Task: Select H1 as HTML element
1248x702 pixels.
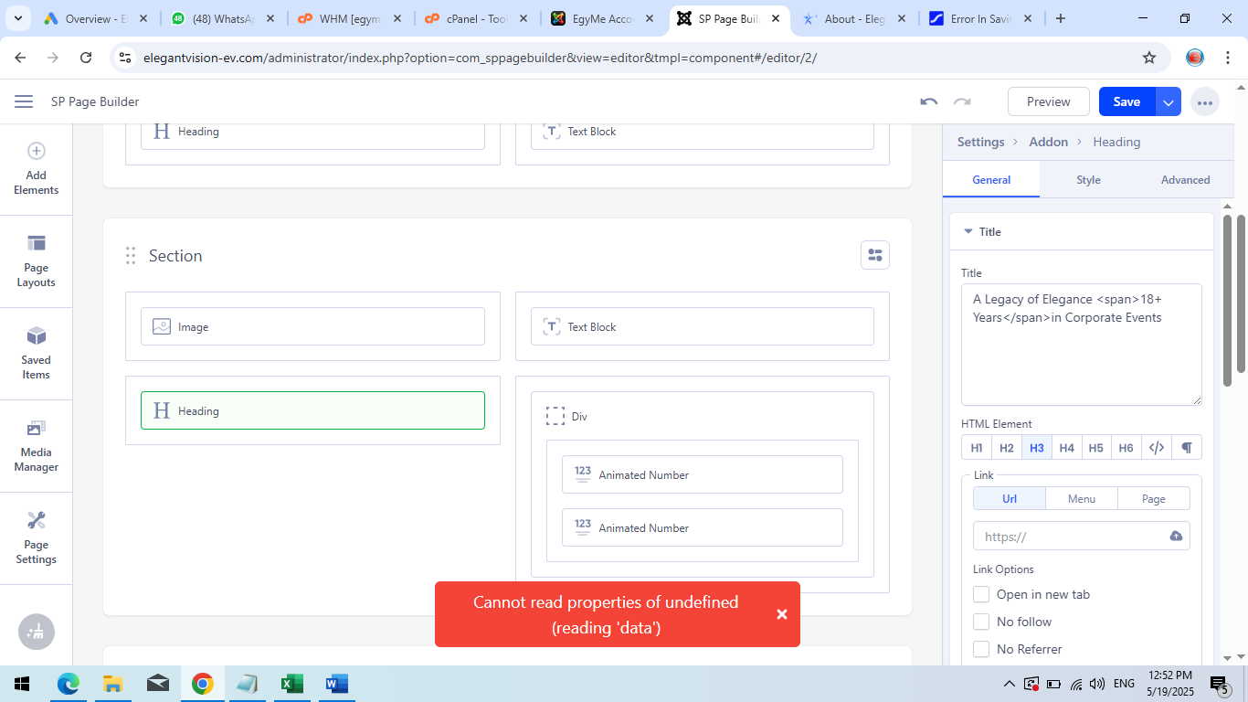Action: point(977,448)
